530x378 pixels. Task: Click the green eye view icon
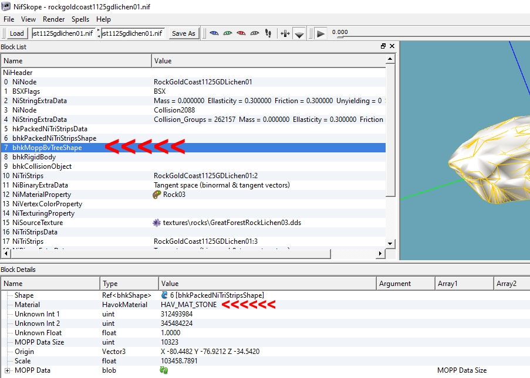pos(228,33)
